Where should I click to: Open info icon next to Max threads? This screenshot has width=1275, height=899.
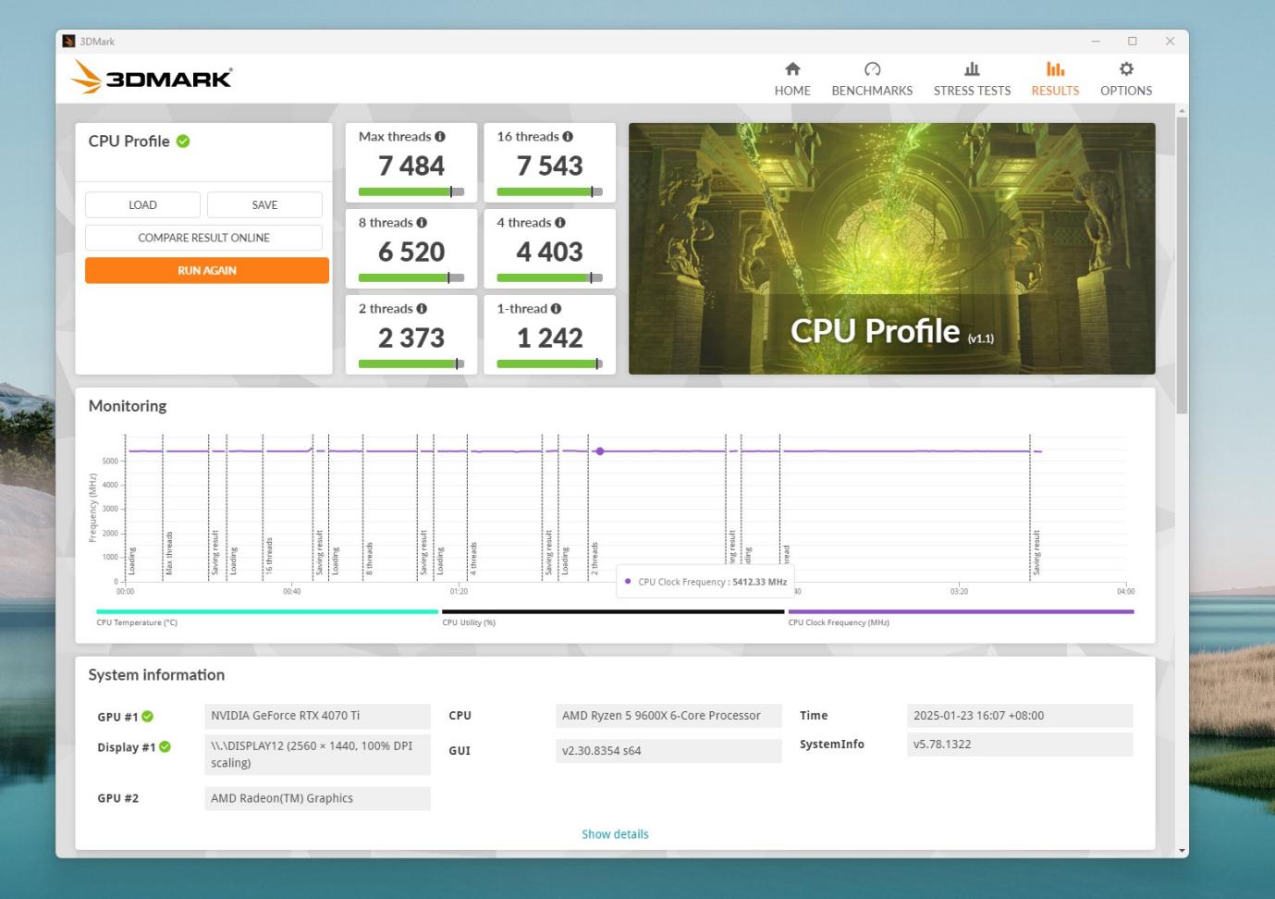coord(440,136)
